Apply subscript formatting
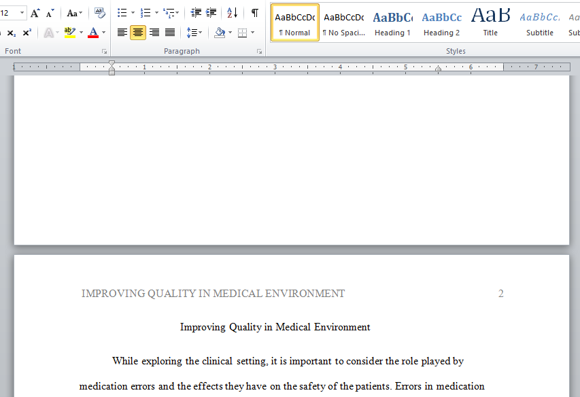 [12, 33]
